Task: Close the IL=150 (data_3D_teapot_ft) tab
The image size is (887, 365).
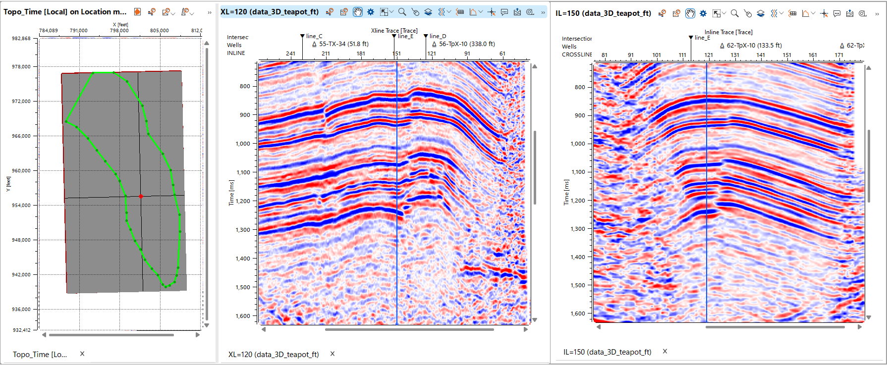Action: pos(665,351)
